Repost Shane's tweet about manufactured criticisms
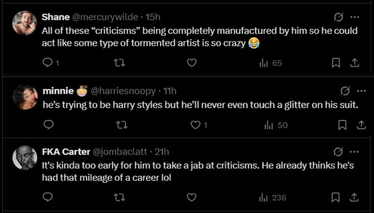Screen dimensions: 374x213 [119, 63]
